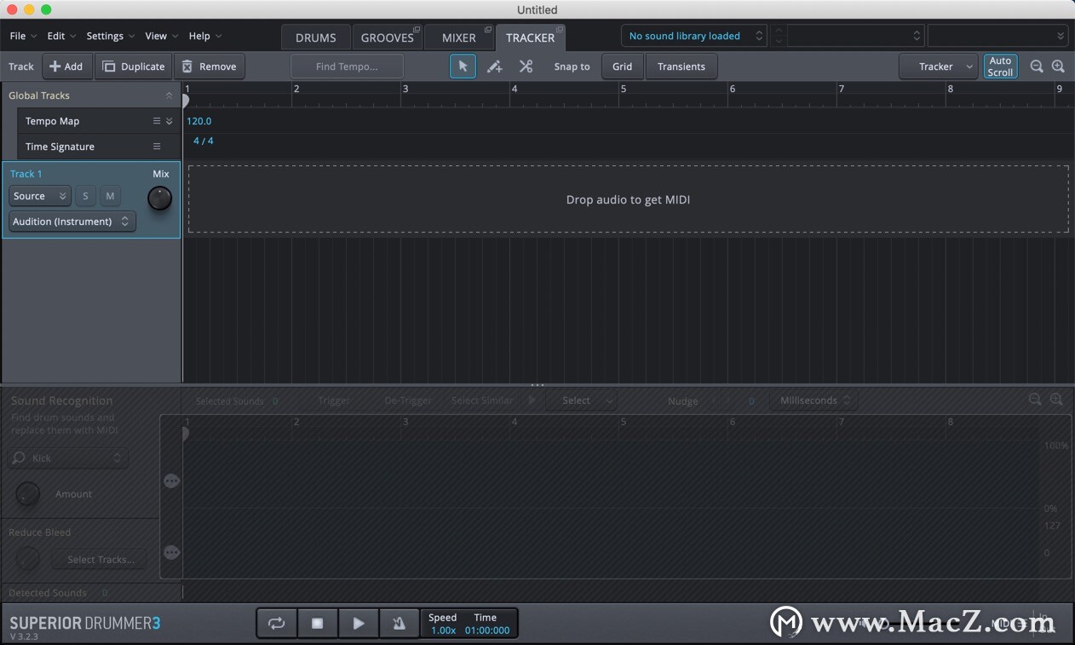Switch to the GROOVES tab
Image resolution: width=1075 pixels, height=645 pixels.
pos(388,37)
